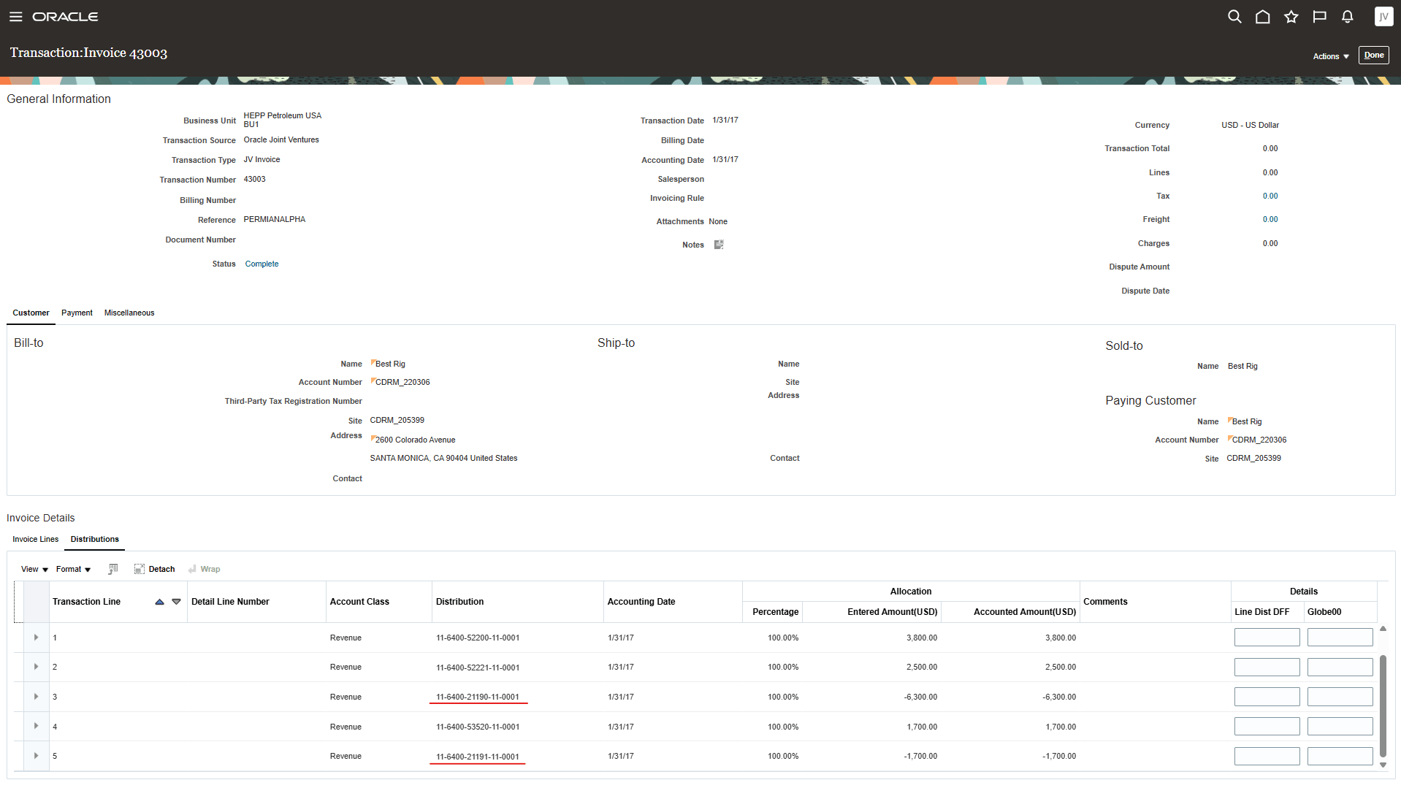Open the global search
The width and height of the screenshot is (1401, 788).
[1234, 16]
